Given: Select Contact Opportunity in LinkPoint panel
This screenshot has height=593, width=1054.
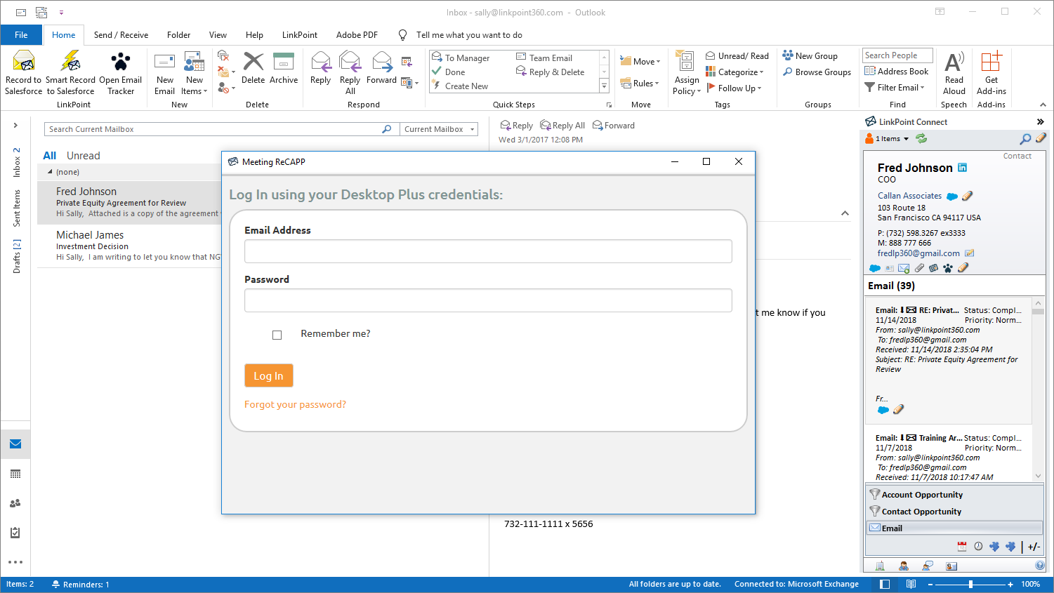Looking at the screenshot, I should [955, 512].
